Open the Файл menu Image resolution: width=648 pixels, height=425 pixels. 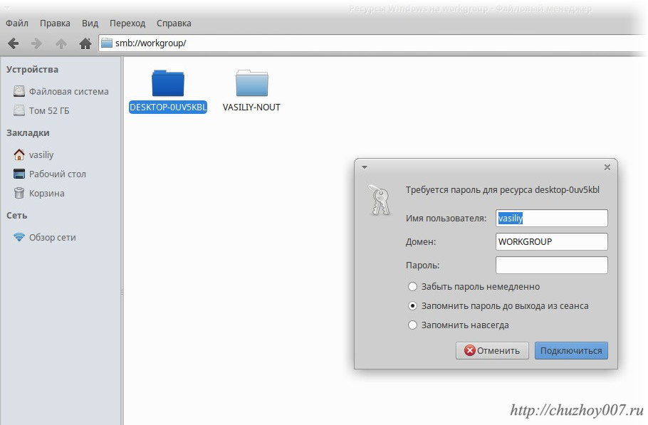coord(17,23)
